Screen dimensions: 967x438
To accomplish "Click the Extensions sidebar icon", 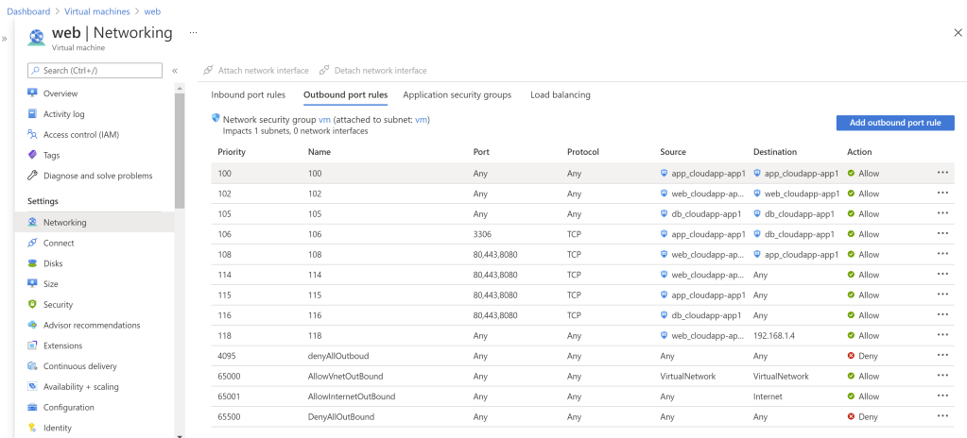I will click(x=32, y=345).
